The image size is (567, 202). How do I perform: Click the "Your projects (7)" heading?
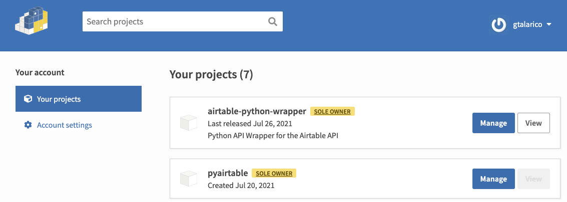pyautogui.click(x=211, y=75)
